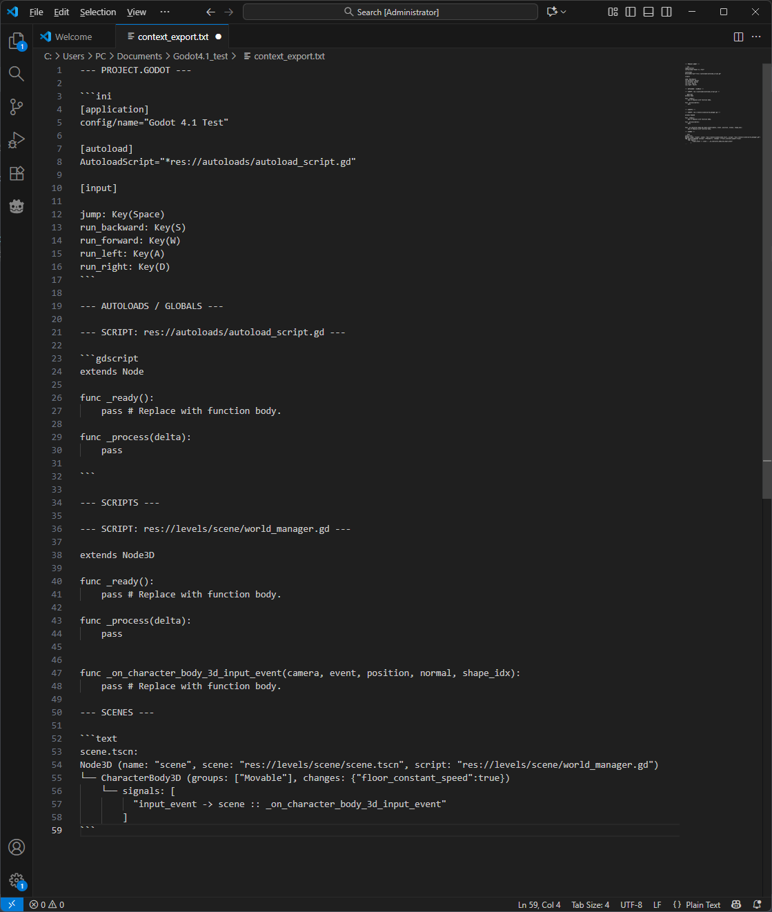Click the C: breadcrumb segment
The width and height of the screenshot is (772, 912).
pos(48,56)
